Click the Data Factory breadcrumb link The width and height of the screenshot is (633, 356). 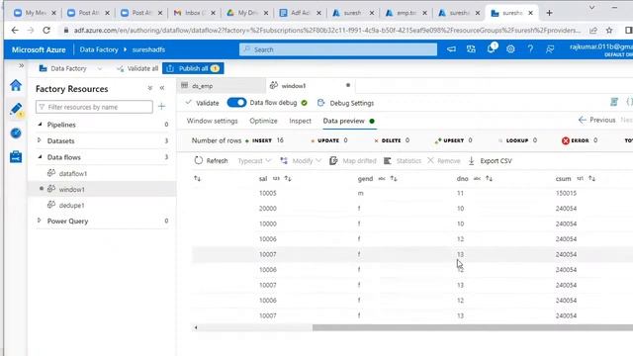click(99, 49)
